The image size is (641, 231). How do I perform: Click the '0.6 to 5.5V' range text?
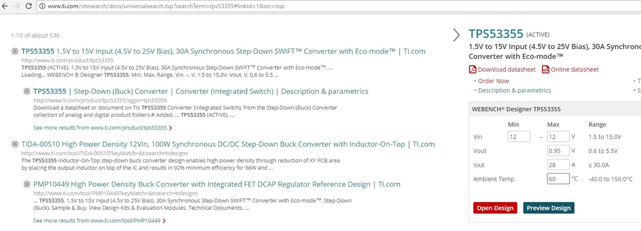(603, 151)
